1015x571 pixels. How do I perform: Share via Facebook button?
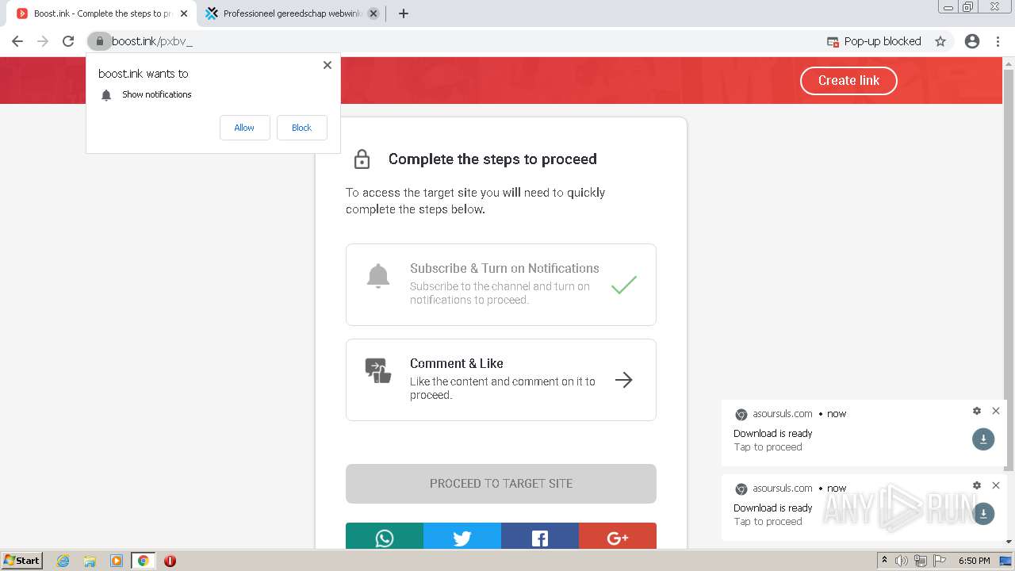(x=540, y=537)
